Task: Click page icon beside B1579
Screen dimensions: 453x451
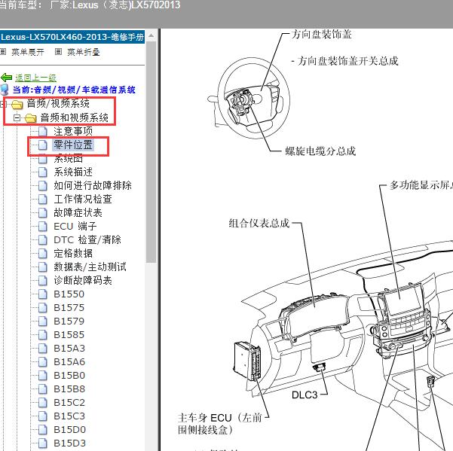Action: [42, 321]
